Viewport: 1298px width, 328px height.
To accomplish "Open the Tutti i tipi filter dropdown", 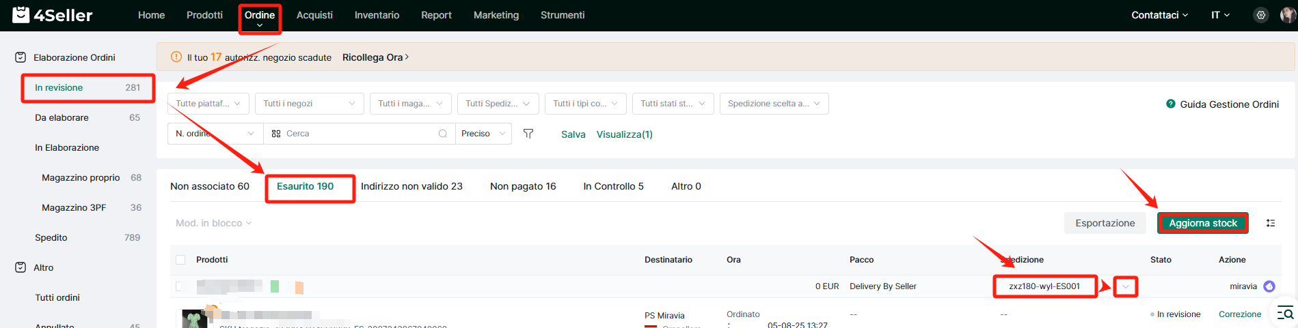I will click(x=586, y=104).
